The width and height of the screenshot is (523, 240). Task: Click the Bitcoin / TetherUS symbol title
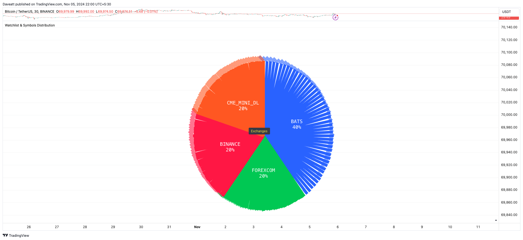point(29,12)
